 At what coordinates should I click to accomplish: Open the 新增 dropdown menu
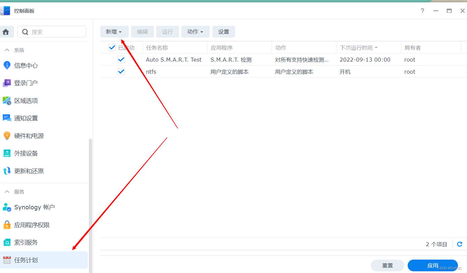tap(114, 31)
